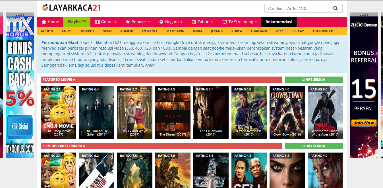The width and height of the screenshot is (383, 188).
Task: Open ClownTown (2016) poster
Action: pos(287,113)
